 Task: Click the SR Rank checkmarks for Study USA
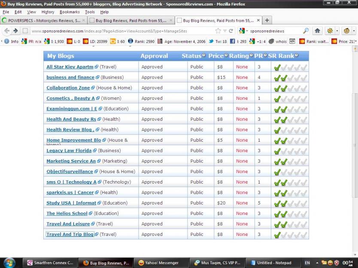pyautogui.click(x=291, y=203)
